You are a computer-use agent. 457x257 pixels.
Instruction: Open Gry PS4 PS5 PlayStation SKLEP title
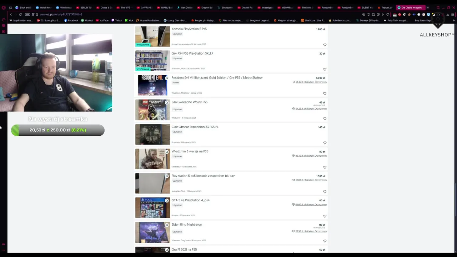(x=192, y=53)
